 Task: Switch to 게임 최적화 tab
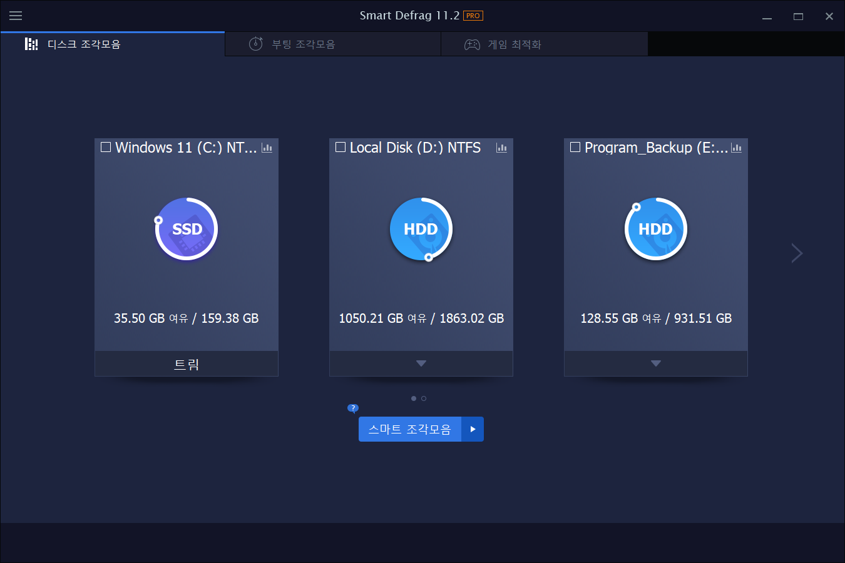[545, 44]
